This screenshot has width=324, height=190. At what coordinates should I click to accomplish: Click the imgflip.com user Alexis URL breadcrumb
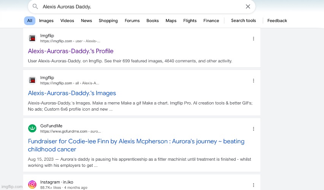point(70,41)
